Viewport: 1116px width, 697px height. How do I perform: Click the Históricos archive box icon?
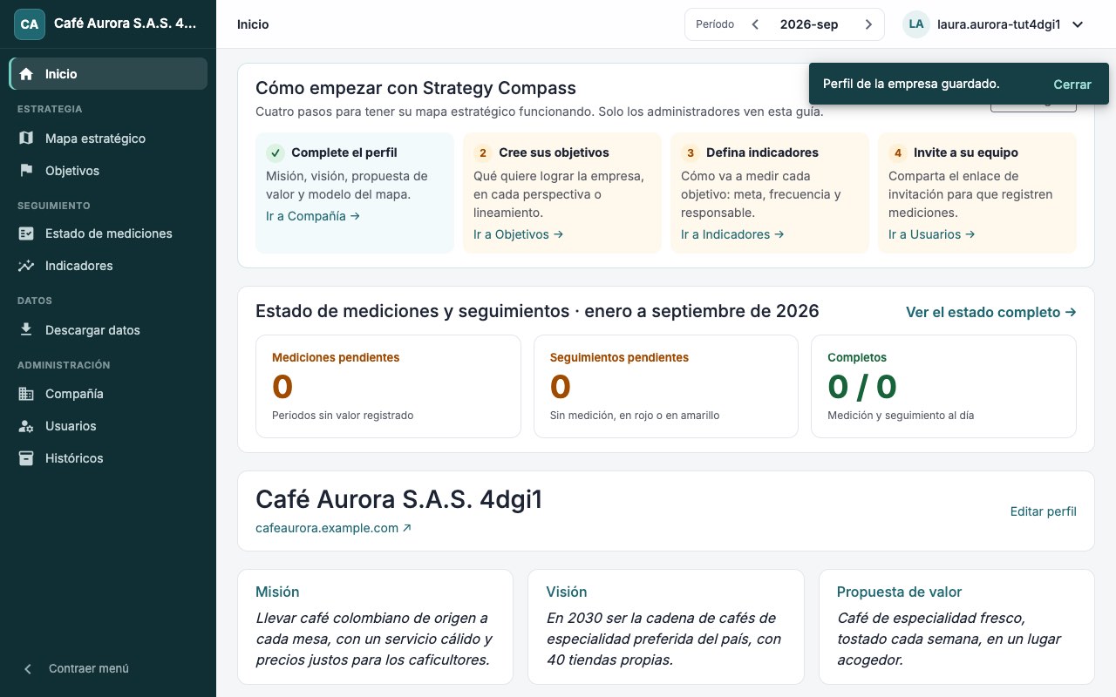(x=26, y=458)
